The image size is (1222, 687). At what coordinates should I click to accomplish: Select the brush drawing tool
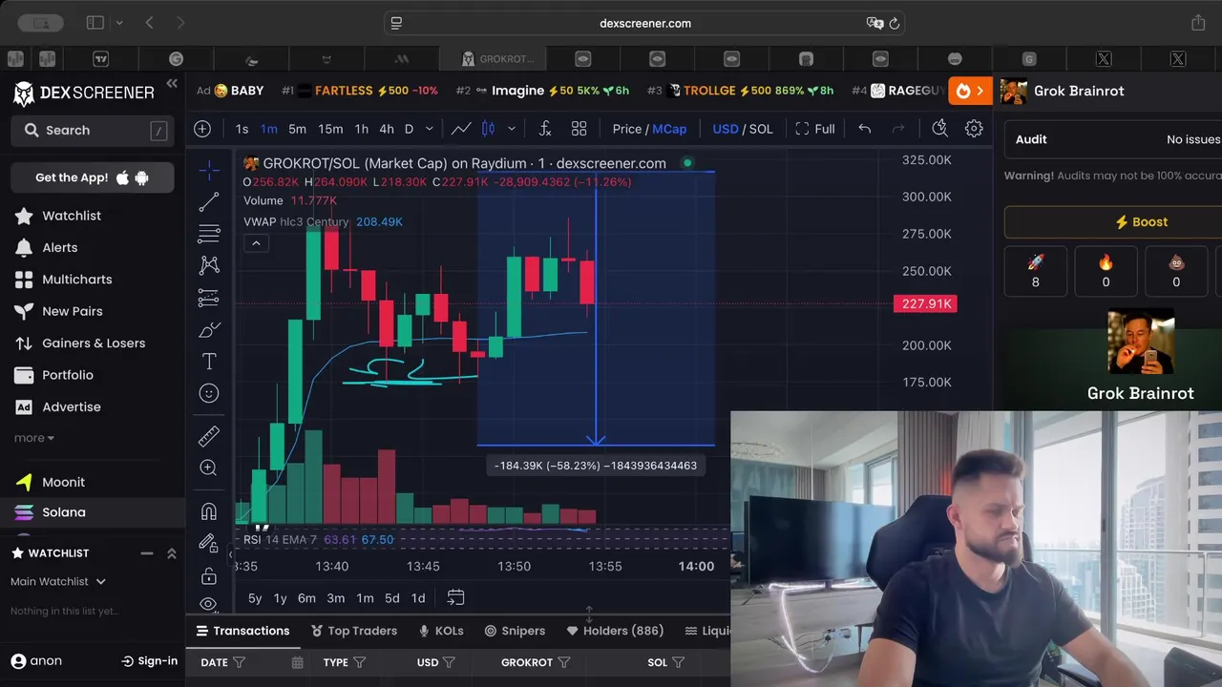tap(209, 330)
